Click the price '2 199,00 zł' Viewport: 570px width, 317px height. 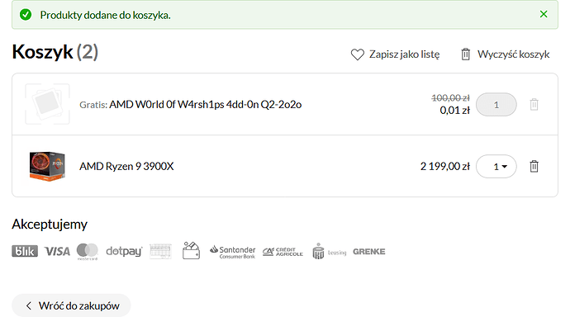pos(445,166)
